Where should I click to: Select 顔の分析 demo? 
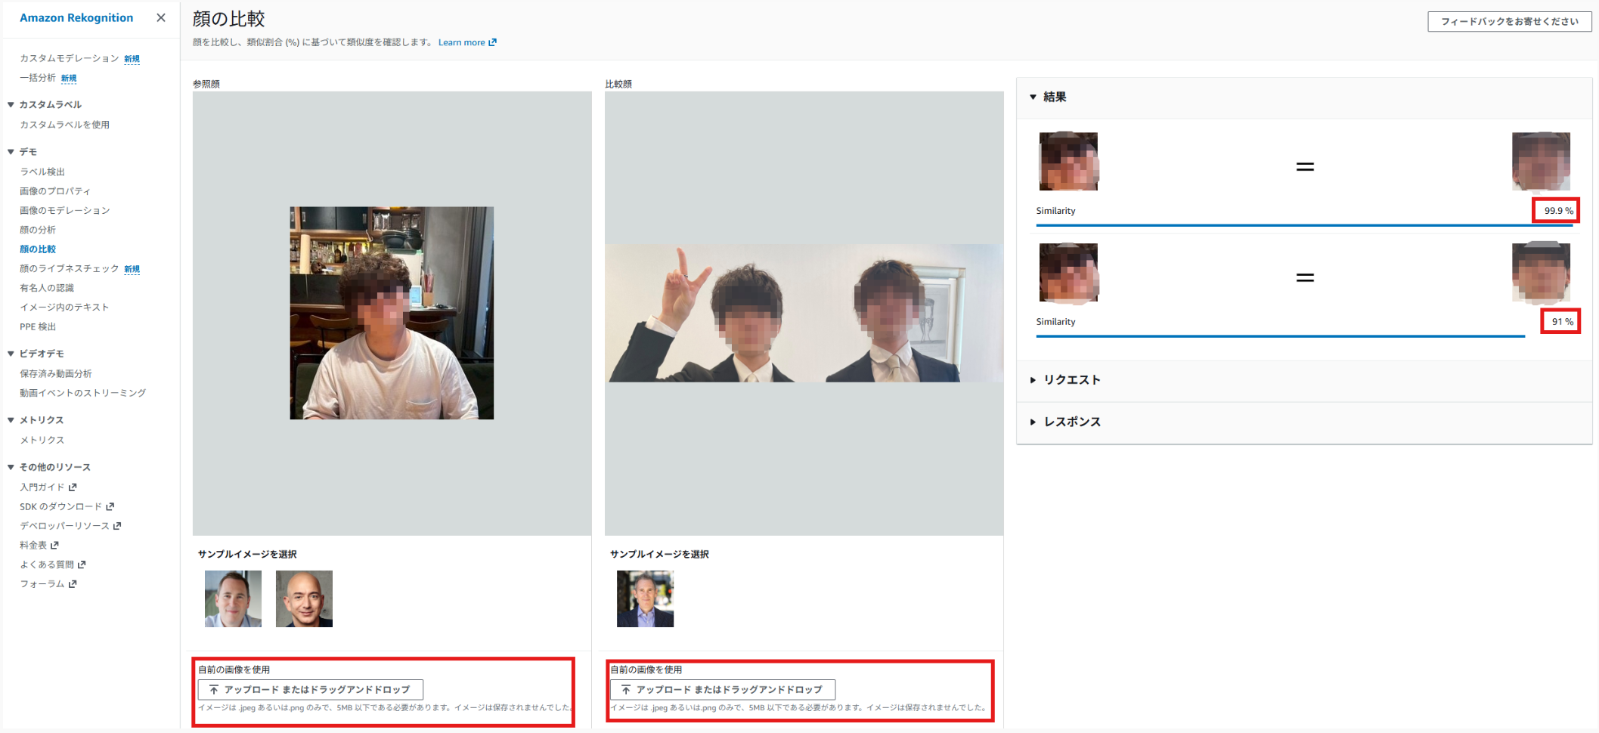pos(38,230)
